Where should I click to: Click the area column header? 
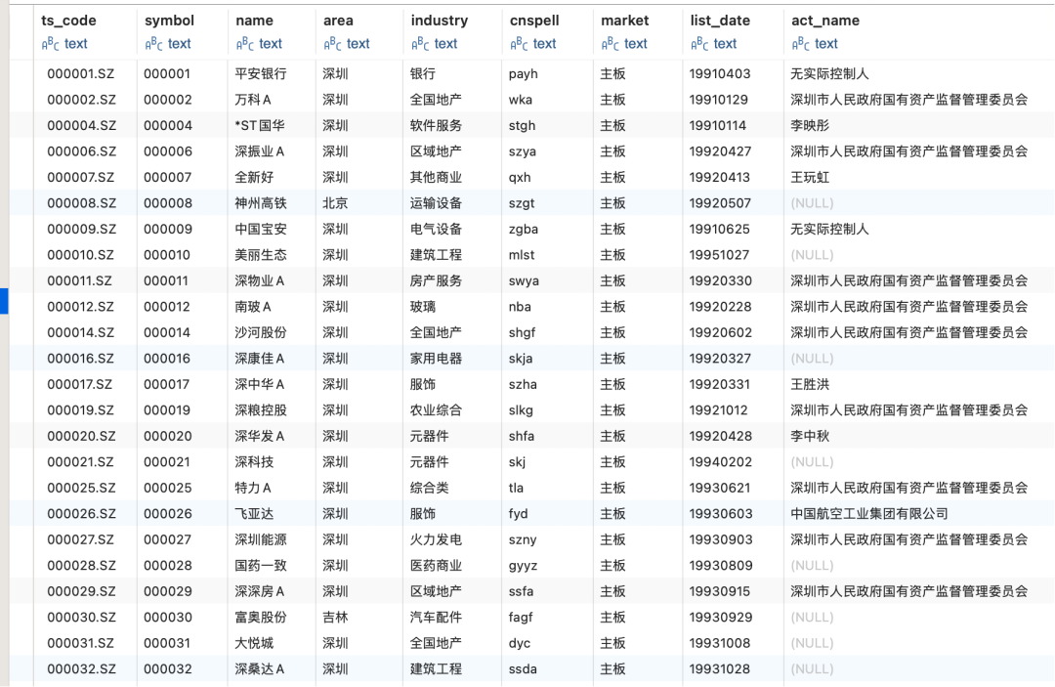click(338, 21)
